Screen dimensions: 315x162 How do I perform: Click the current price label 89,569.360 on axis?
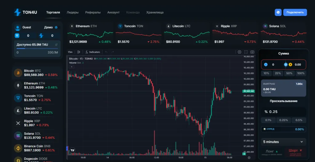click(249, 91)
